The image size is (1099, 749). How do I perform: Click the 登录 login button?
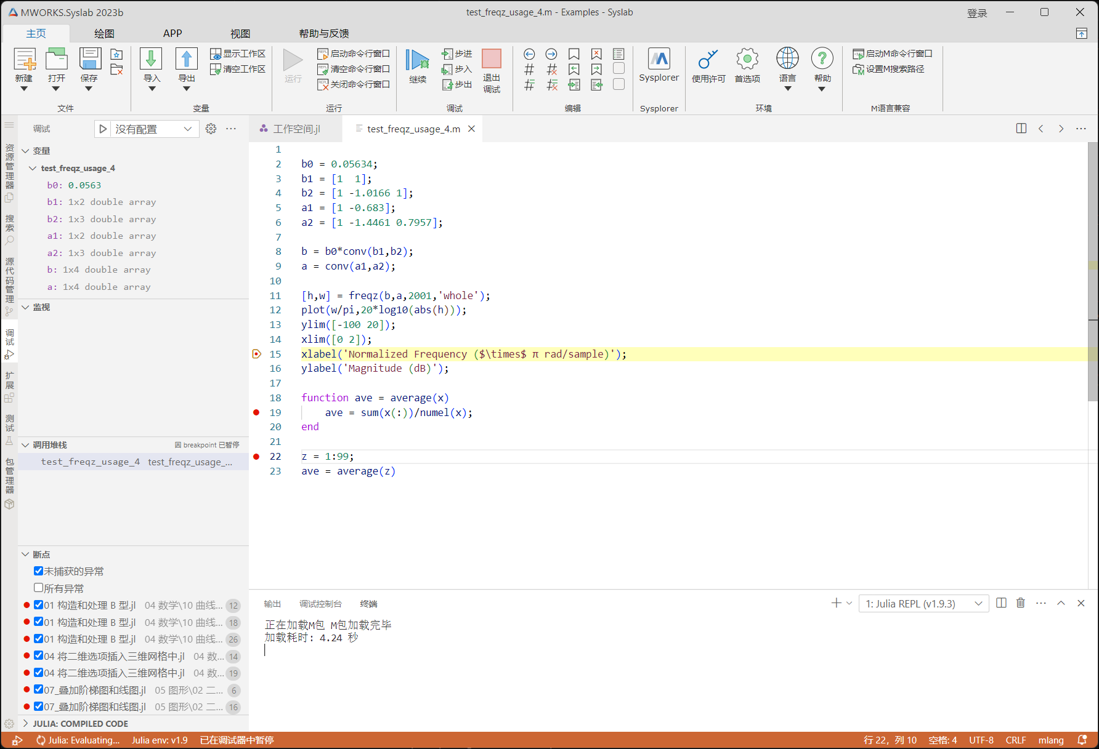[x=976, y=13]
